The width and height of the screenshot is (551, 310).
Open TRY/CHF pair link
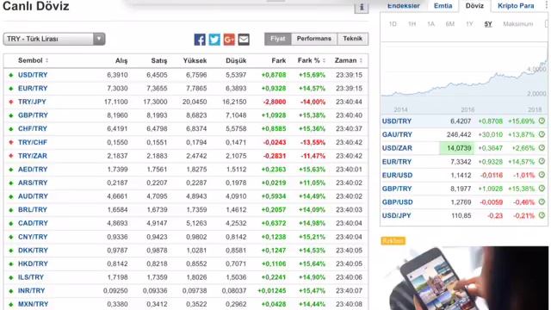33,142
